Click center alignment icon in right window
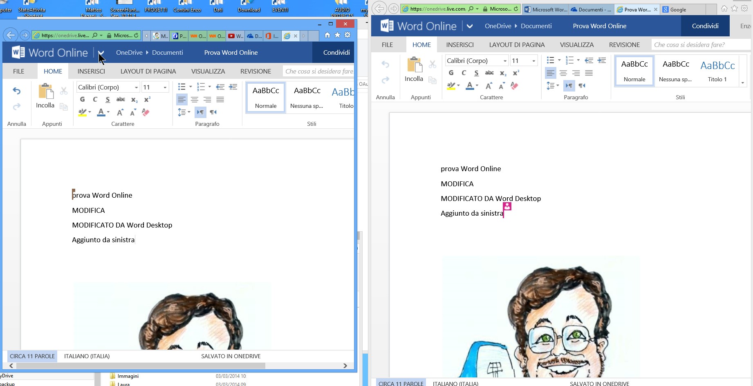 tap(563, 73)
